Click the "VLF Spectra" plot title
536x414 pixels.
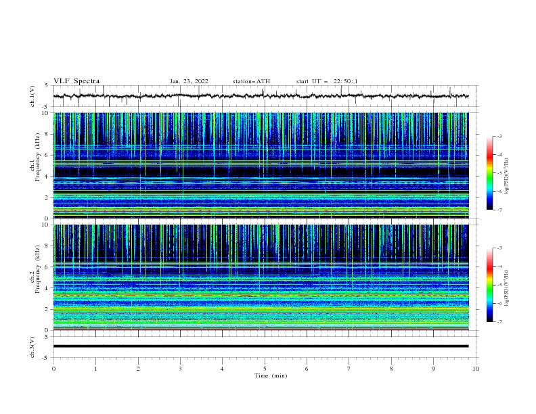click(x=76, y=81)
